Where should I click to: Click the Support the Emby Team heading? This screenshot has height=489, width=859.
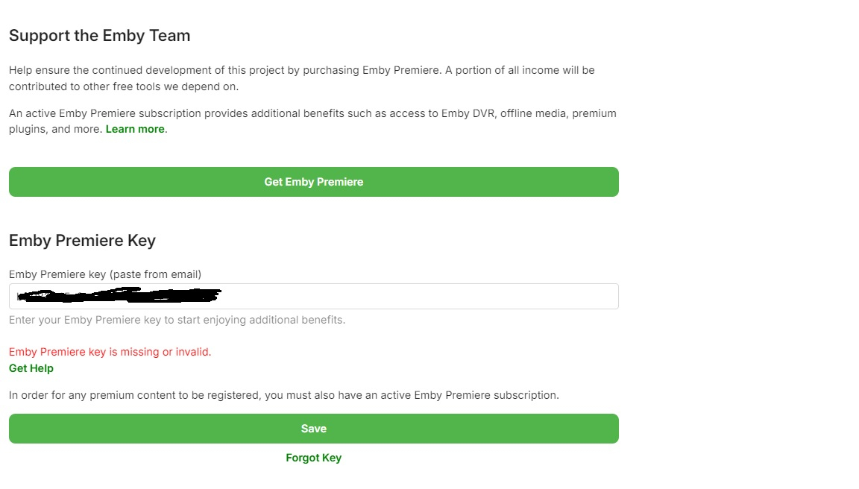(99, 36)
